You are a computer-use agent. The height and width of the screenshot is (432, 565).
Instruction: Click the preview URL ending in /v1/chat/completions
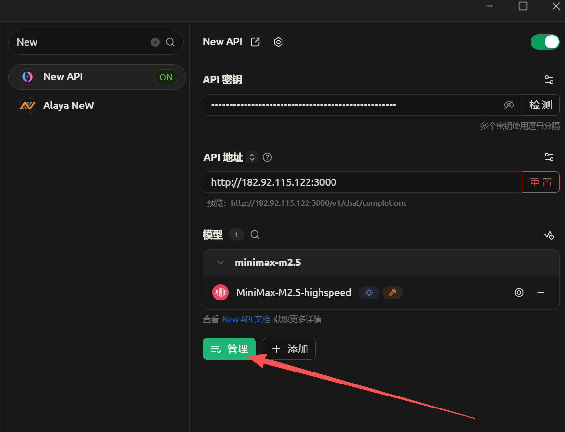click(x=319, y=203)
